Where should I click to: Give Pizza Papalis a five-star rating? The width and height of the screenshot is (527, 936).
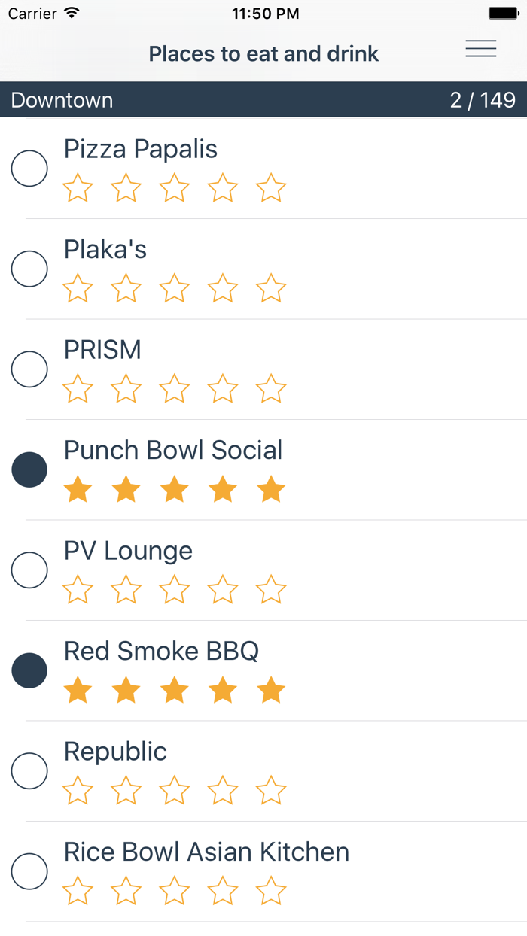point(271,189)
